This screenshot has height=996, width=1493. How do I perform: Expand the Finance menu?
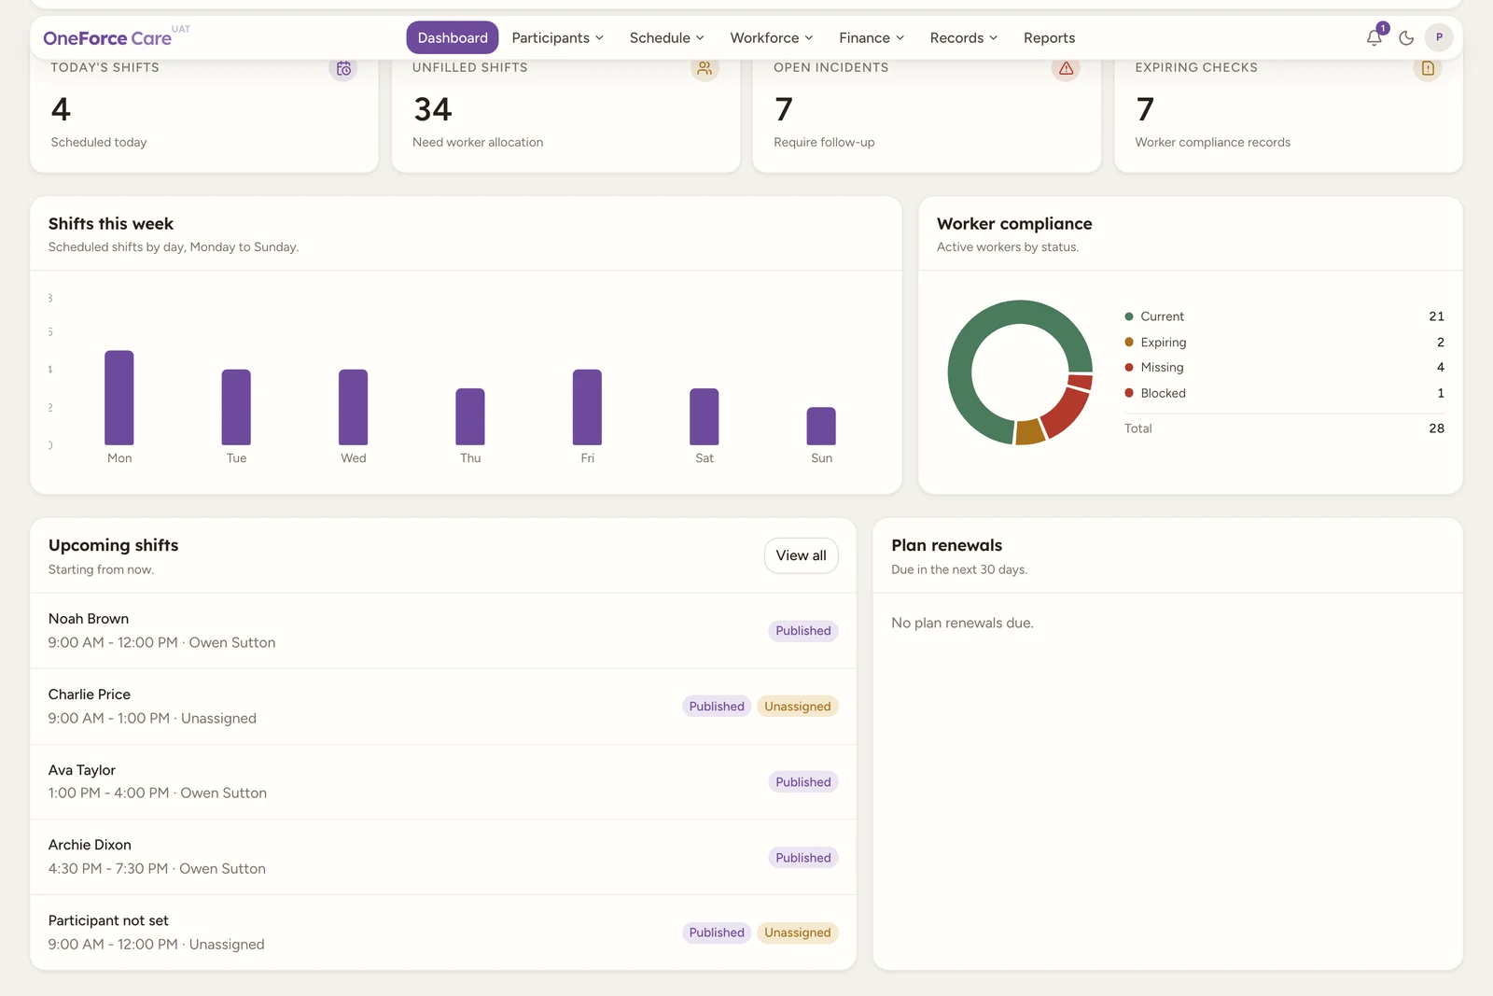(872, 37)
